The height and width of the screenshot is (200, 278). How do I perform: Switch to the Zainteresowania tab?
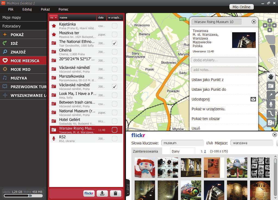[146, 151]
